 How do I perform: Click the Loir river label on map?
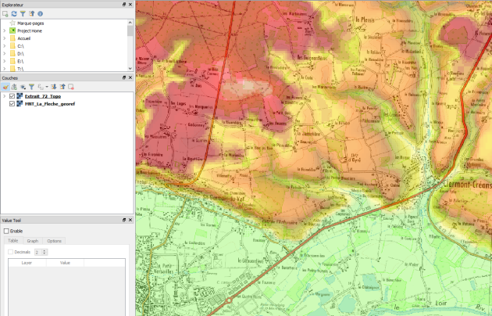440,303
